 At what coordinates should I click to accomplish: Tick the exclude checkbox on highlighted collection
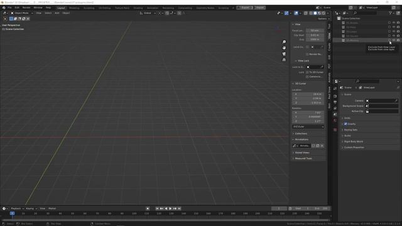[x=389, y=40]
